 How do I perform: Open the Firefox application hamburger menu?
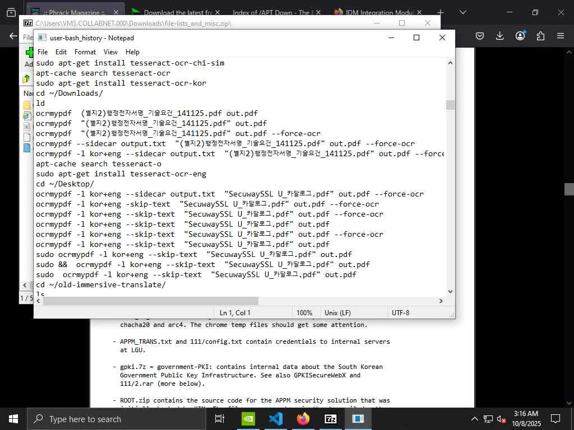point(561,36)
